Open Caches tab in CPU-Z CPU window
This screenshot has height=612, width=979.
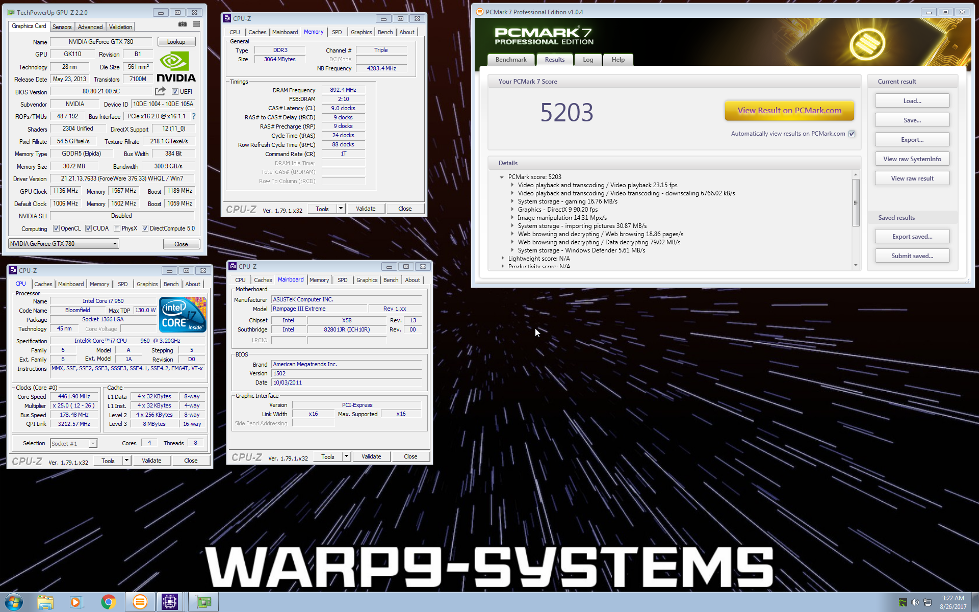pyautogui.click(x=43, y=284)
